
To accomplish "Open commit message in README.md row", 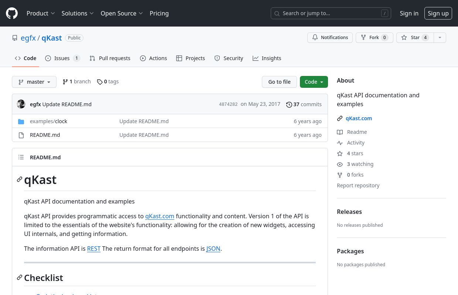I will click(x=144, y=135).
